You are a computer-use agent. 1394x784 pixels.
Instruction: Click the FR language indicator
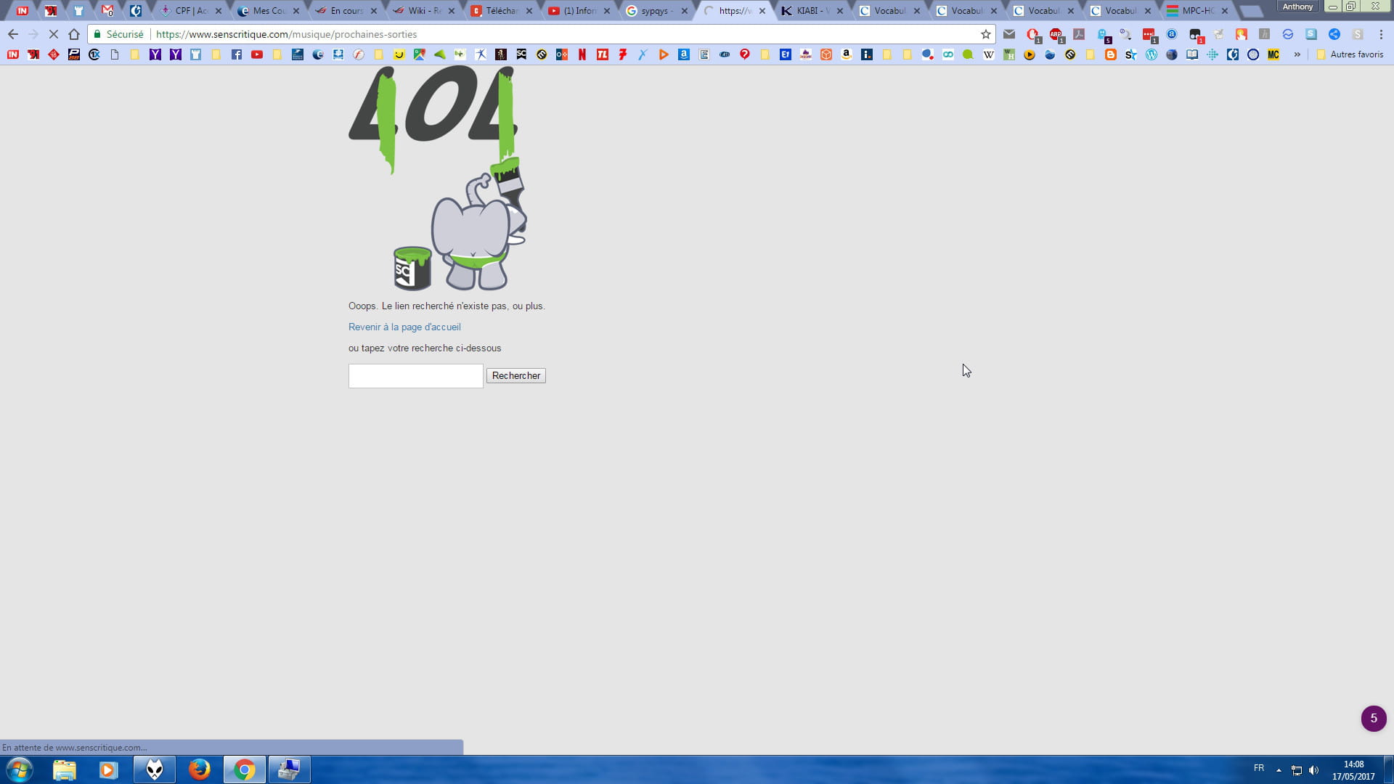click(1259, 769)
